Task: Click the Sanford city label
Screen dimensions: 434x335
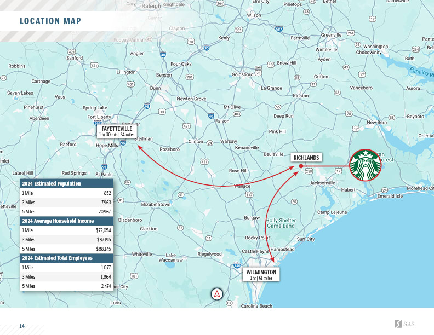Action: pos(75,58)
